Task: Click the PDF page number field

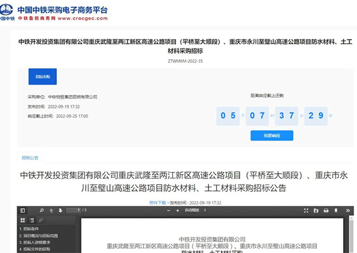Action: coord(74,210)
